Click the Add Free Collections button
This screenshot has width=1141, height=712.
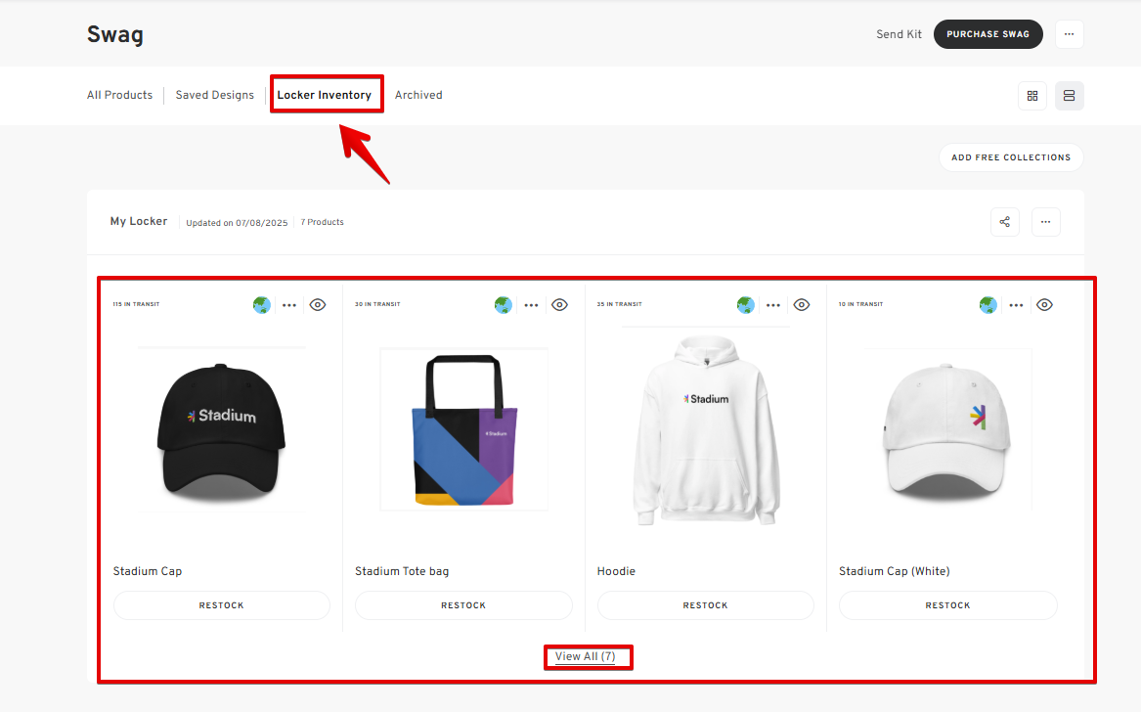(1010, 157)
